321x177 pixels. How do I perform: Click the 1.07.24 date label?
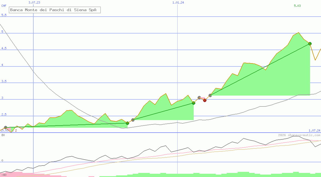pos(314,130)
